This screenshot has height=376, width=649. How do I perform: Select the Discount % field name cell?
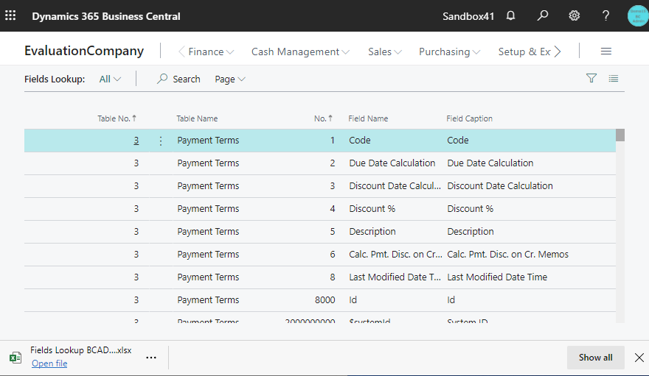pos(372,208)
